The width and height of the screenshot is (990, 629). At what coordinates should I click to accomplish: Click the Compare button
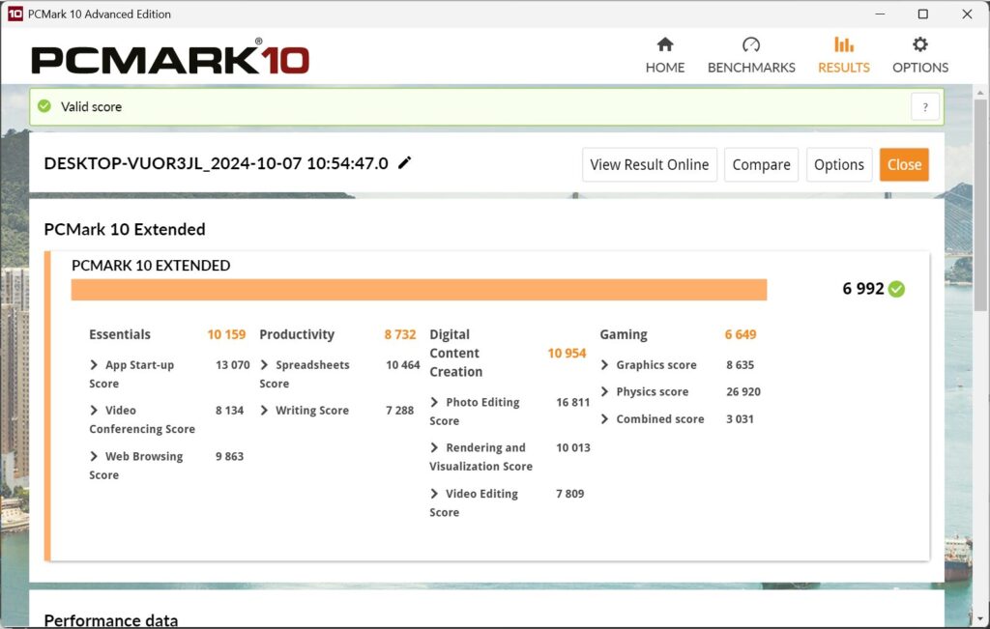(x=761, y=164)
